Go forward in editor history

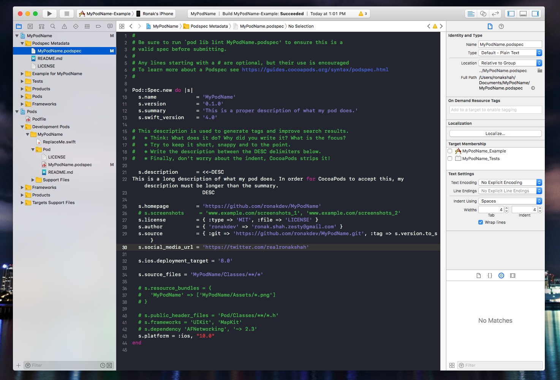click(139, 26)
